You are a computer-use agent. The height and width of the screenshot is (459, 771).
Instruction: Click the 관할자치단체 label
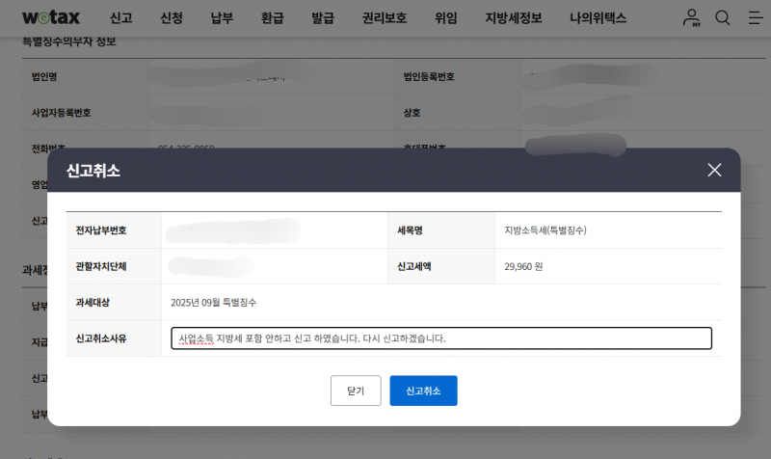tap(101, 267)
